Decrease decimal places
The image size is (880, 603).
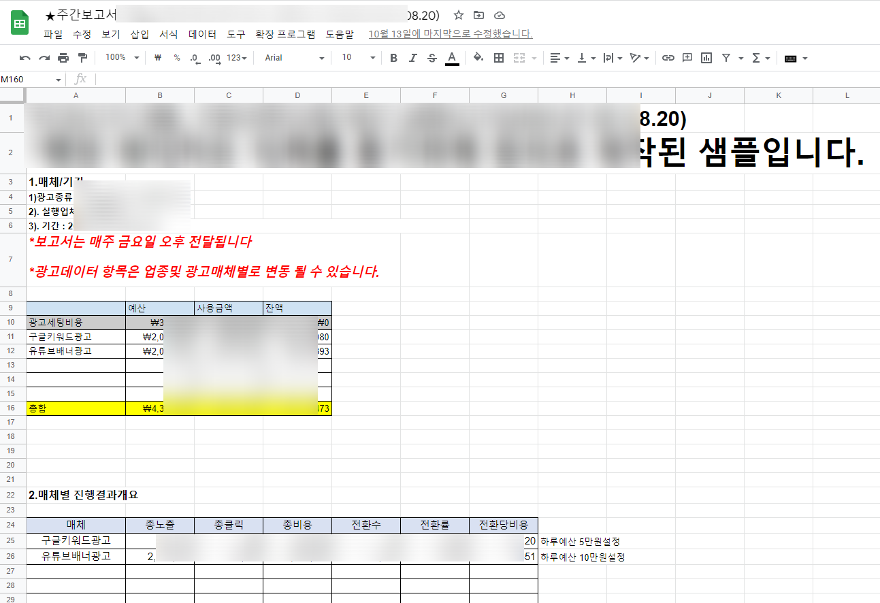click(195, 58)
